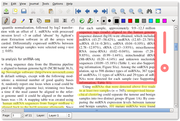Open the Tools menu
Screen dimensions: 180x121
(45, 4)
